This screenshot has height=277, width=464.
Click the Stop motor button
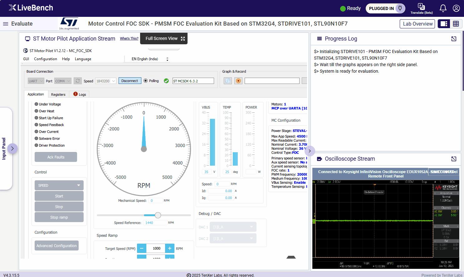(x=59, y=207)
